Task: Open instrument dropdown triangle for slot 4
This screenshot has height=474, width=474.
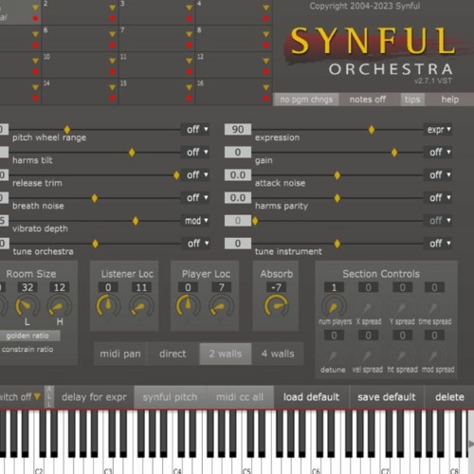Action: 266,8
